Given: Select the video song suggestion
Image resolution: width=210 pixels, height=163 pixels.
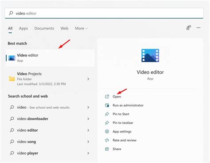Looking at the screenshot, I should [50, 142].
